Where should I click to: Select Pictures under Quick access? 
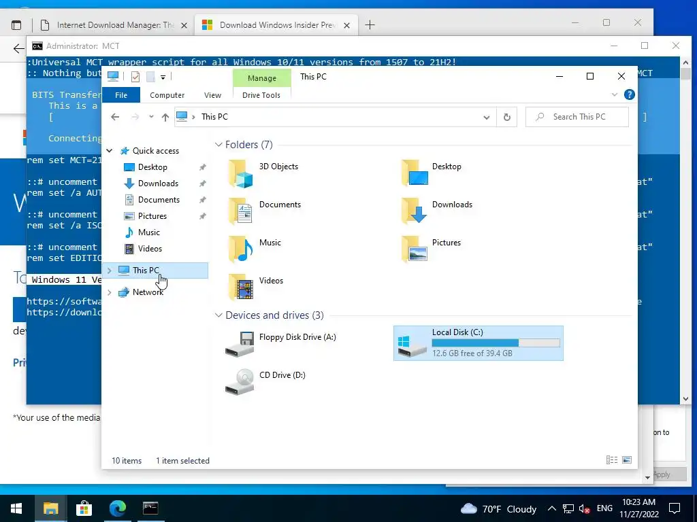152,216
